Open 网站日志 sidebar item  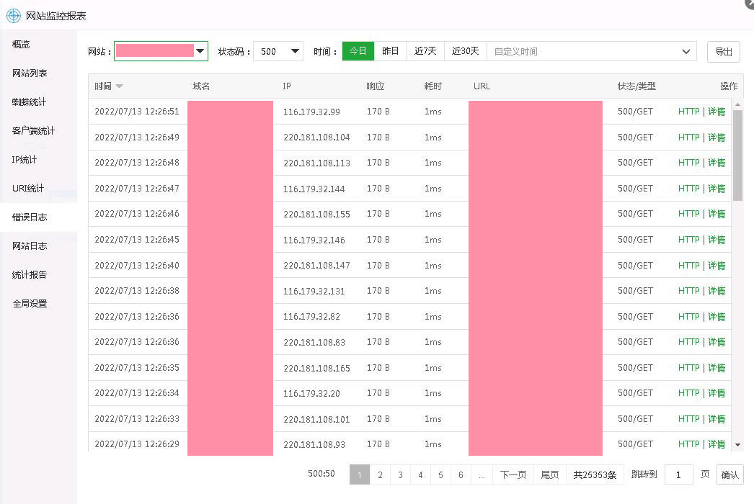30,246
